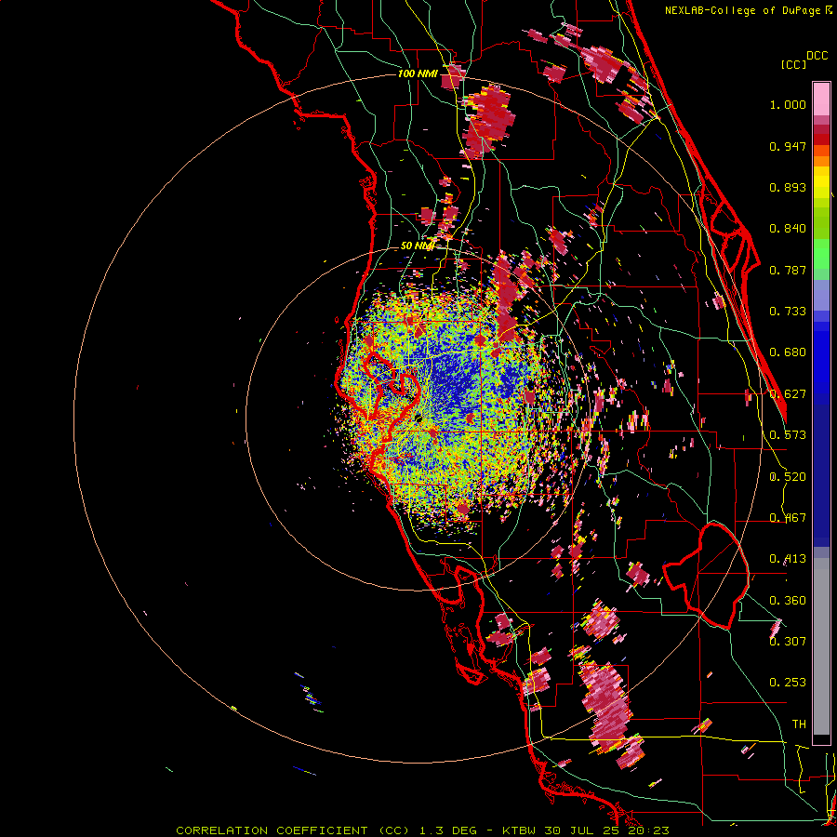Image resolution: width=837 pixels, height=837 pixels.
Task: Pick the light pink swatch beside 1.000
Action: [821, 99]
